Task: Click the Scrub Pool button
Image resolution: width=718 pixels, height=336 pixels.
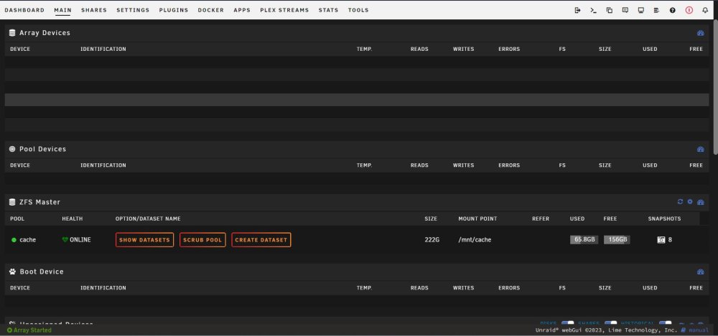Action: coord(202,240)
